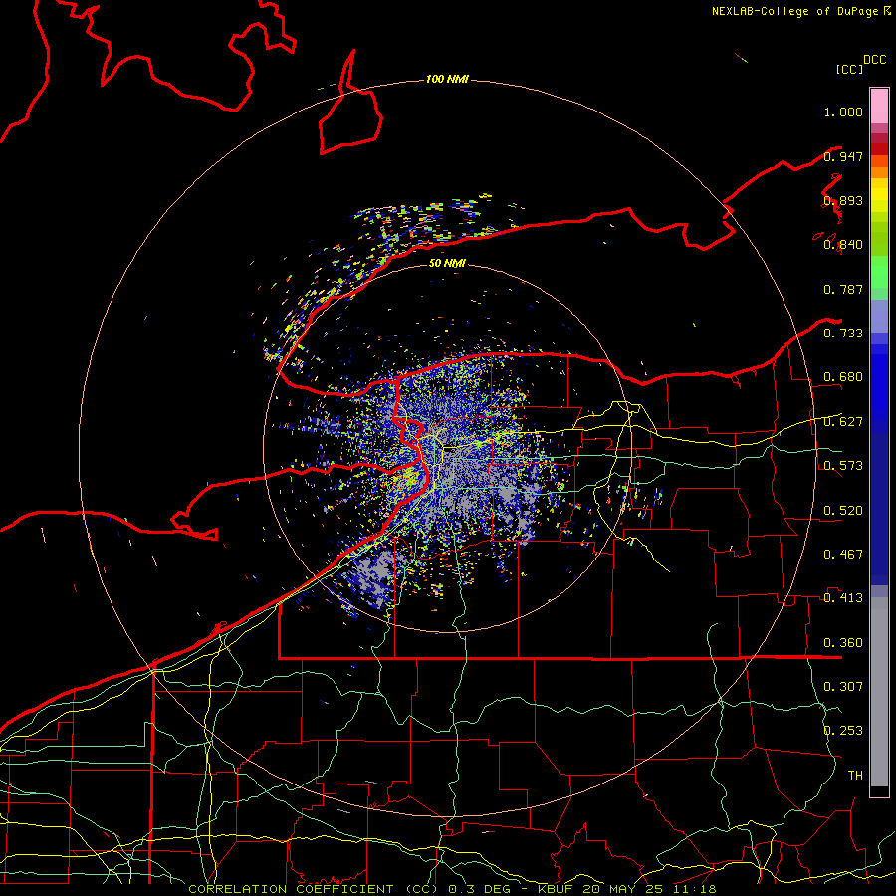This screenshot has height=896, width=896.
Task: Click the 0.253 color scale value
Action: (843, 731)
